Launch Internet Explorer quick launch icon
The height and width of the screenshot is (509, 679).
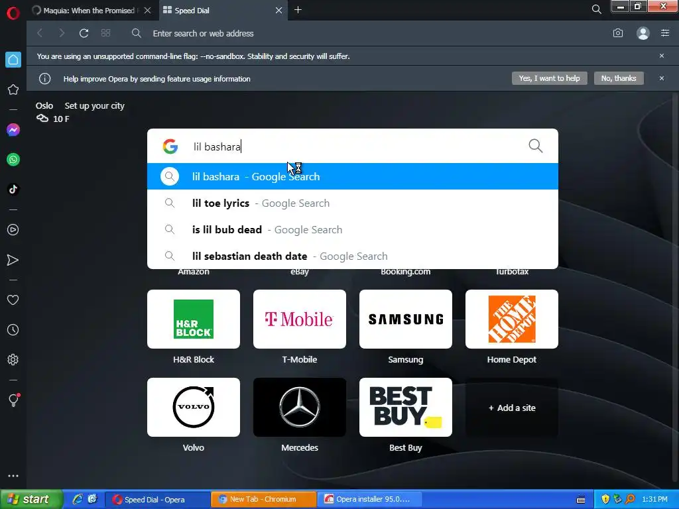[78, 499]
